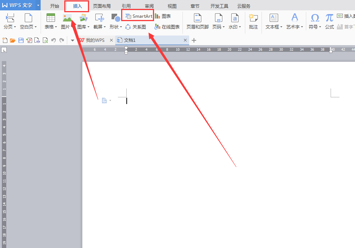This screenshot has height=248, width=355.
Task: Click the new document icon in quick toolbar
Action: [x=5, y=40]
